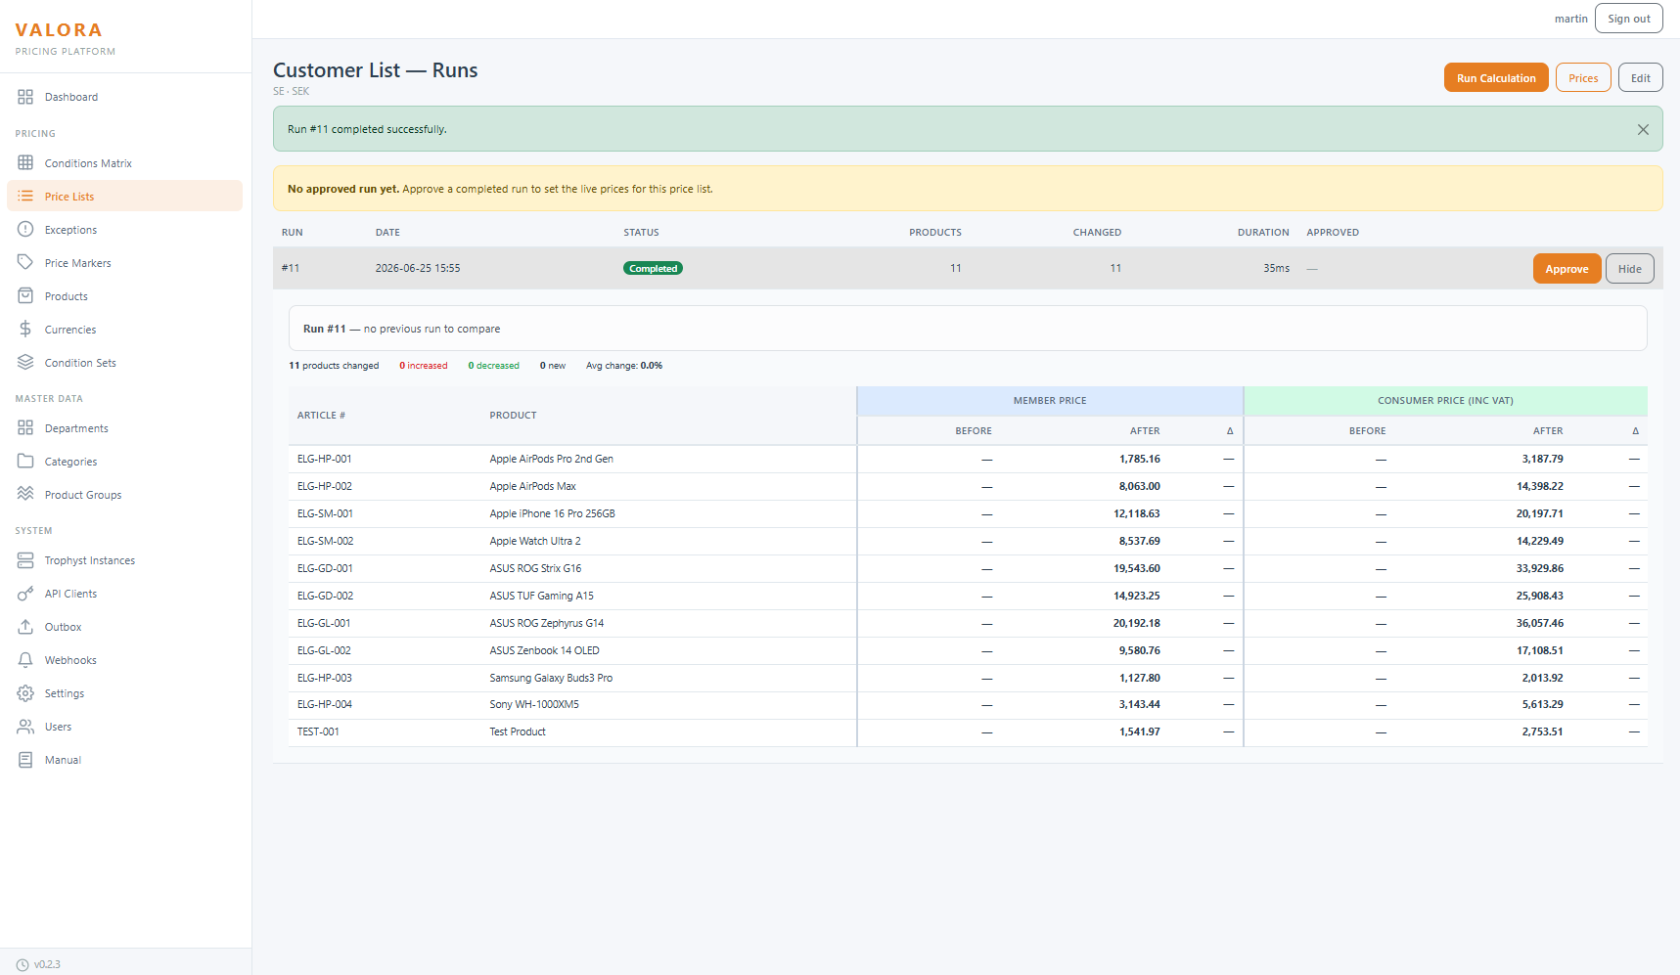Approve run #11
This screenshot has height=975, width=1680.
(x=1566, y=269)
